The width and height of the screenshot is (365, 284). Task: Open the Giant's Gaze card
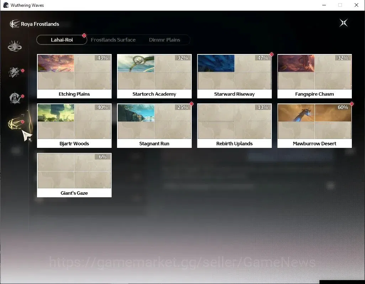coord(74,175)
